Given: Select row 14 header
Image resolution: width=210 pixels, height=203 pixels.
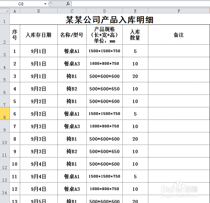Looking at the screenshot, I should 5,189.
